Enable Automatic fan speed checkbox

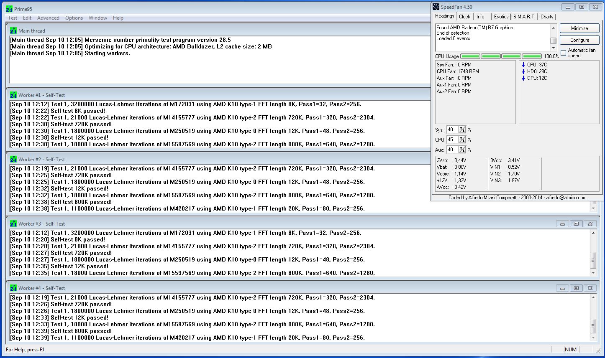[564, 53]
